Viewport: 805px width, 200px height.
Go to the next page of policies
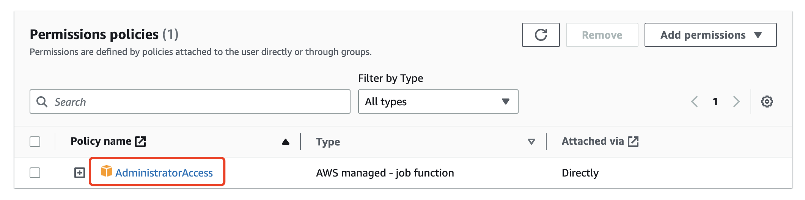[x=736, y=102]
